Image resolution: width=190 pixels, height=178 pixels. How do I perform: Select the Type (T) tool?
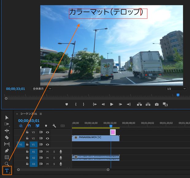coord(7,171)
